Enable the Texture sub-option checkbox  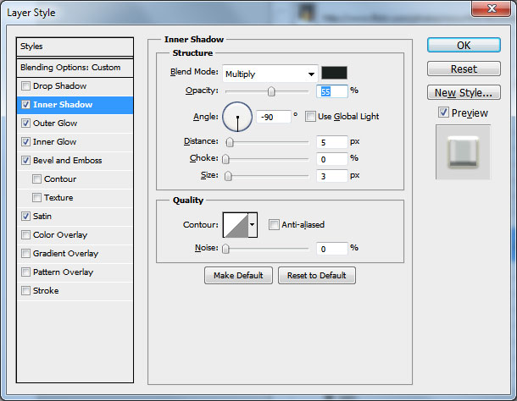(x=36, y=197)
